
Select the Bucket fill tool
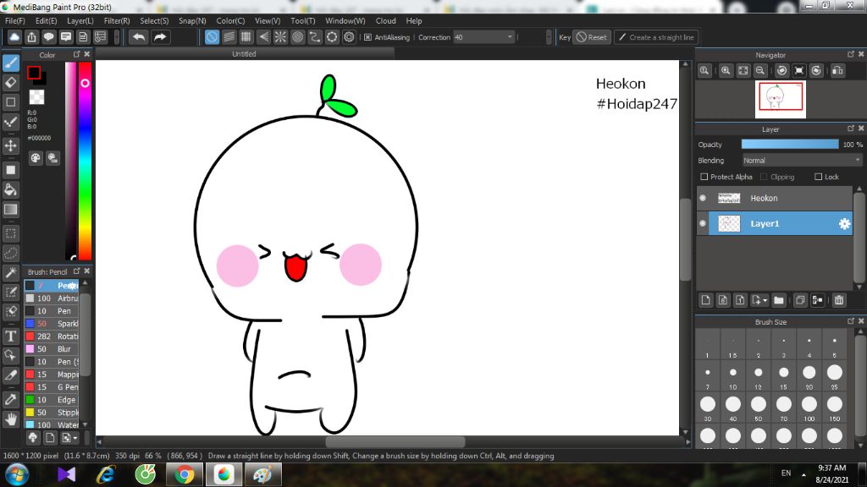(10, 189)
